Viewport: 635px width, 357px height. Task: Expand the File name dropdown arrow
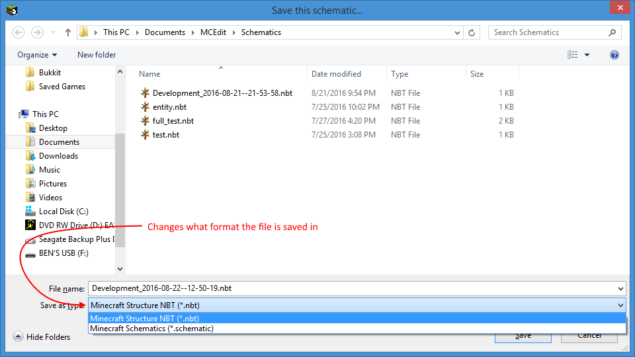tap(620, 289)
